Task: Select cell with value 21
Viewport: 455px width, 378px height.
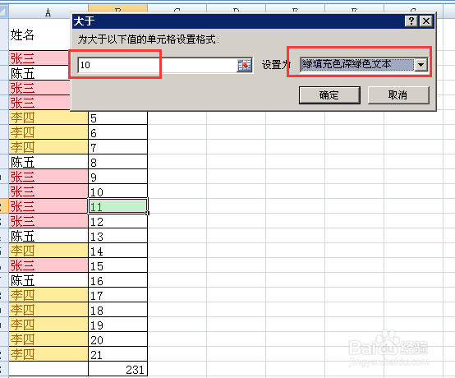Action: 117,354
